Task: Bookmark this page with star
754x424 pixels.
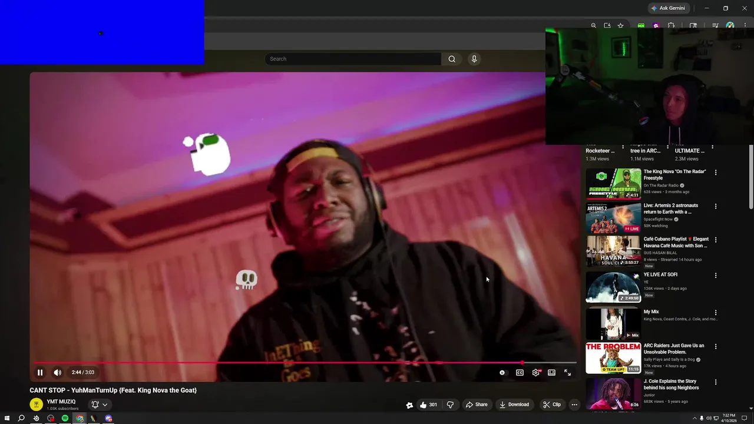Action: pyautogui.click(x=620, y=25)
